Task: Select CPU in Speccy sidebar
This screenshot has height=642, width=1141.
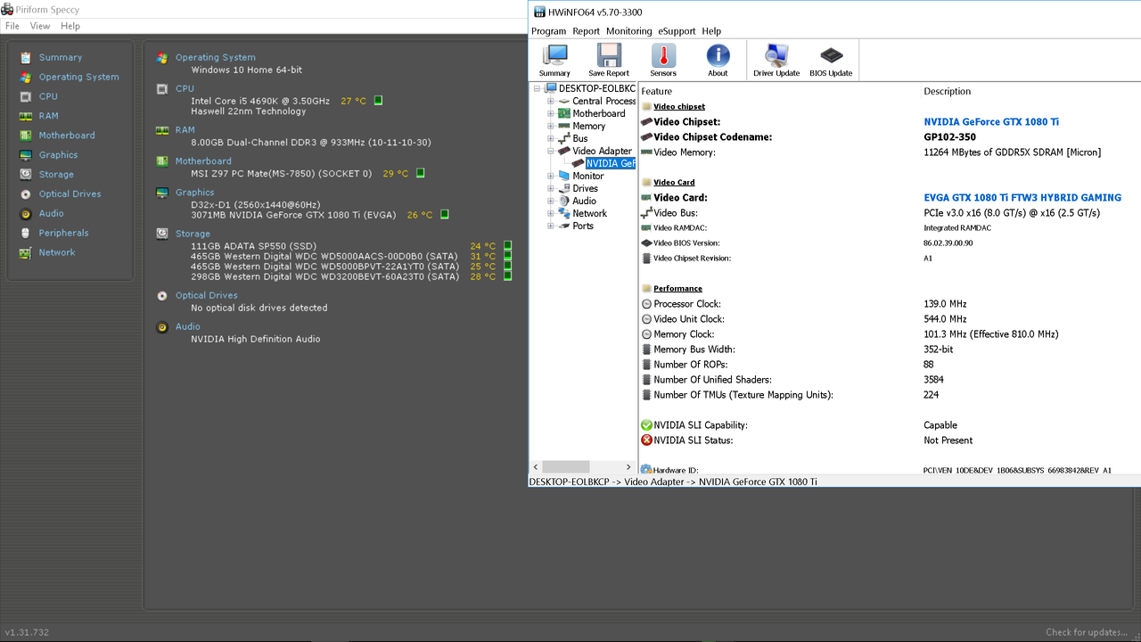Action: pos(48,96)
